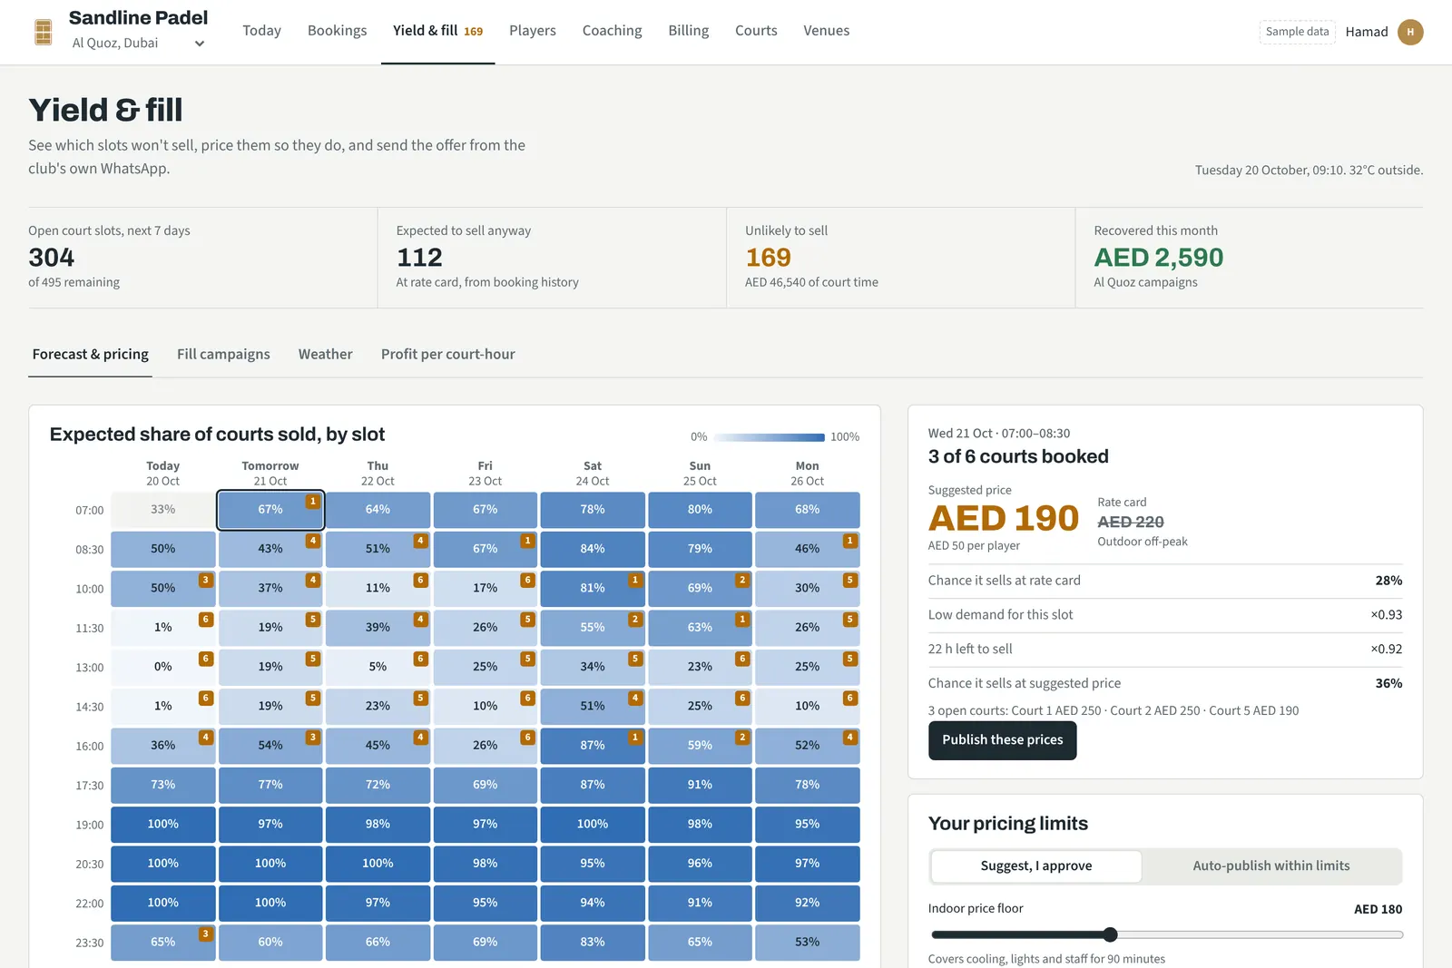Image resolution: width=1452 pixels, height=968 pixels.
Task: Click the Open court slots 304 value
Action: point(51,258)
